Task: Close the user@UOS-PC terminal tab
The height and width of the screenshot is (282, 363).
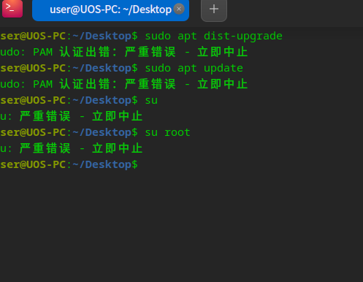Action: pyautogui.click(x=179, y=9)
